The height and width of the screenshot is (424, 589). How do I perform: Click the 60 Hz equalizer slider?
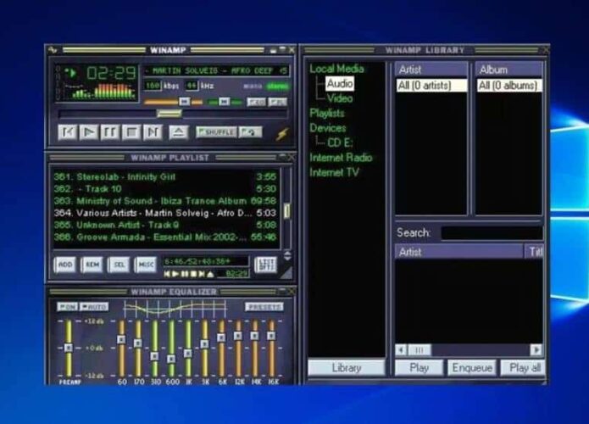[121, 348]
